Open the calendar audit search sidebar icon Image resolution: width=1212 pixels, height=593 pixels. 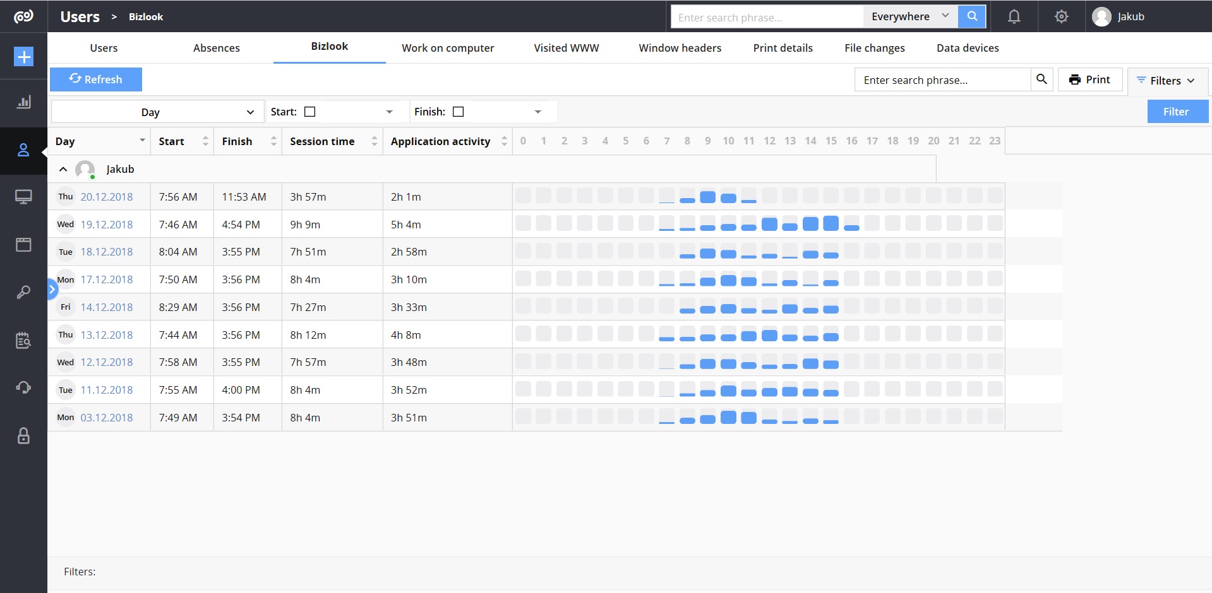pyautogui.click(x=23, y=340)
